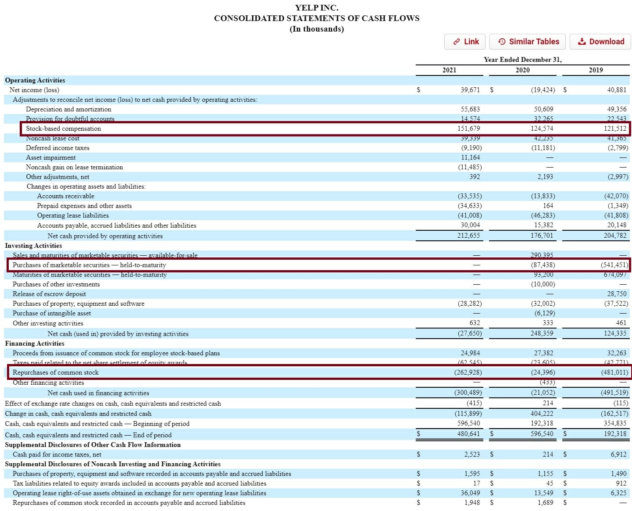
Task: Click the Operating Activities section heading
Action: point(35,80)
